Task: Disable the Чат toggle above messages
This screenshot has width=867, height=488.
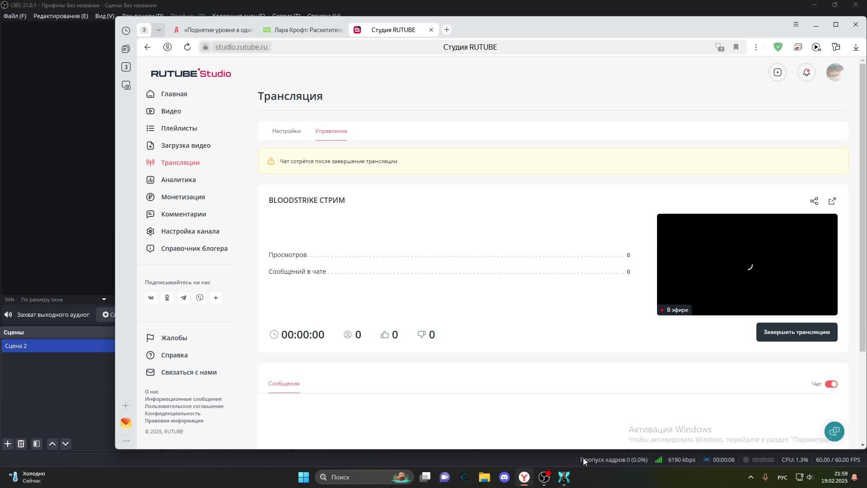Action: [x=832, y=384]
